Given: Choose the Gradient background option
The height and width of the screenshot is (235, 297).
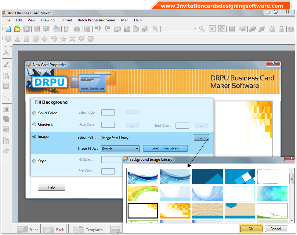Looking at the screenshot, I should 34,125.
